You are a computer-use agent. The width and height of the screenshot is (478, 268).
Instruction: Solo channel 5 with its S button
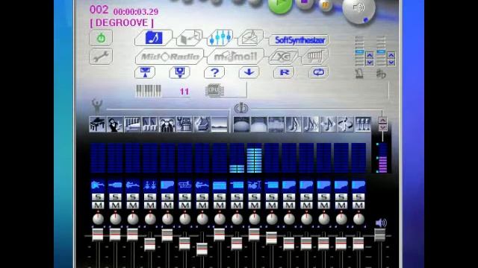point(167,197)
